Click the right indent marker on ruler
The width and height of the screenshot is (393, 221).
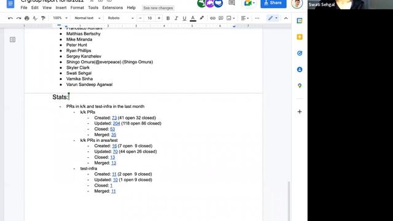point(234,26)
